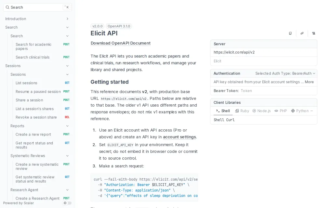Select the Shell client library tab
333x208 pixels.
click(223, 111)
